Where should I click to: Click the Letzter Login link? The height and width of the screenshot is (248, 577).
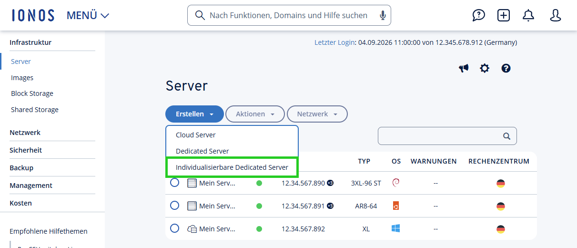point(334,42)
